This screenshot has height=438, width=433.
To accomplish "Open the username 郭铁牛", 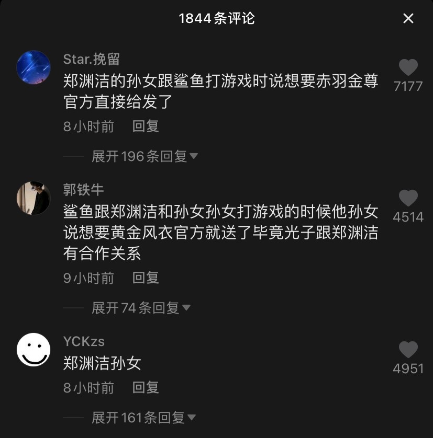I will [x=83, y=190].
